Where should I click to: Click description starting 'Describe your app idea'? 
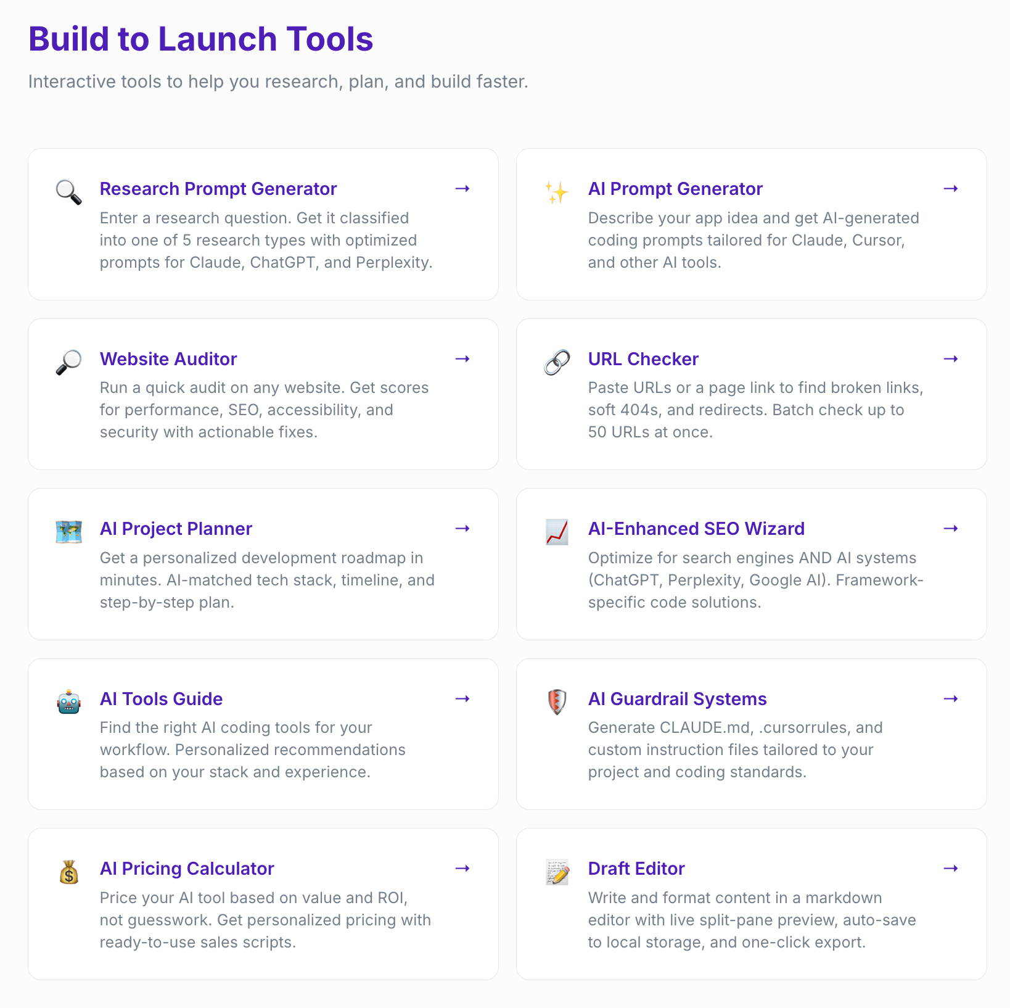pyautogui.click(x=753, y=240)
